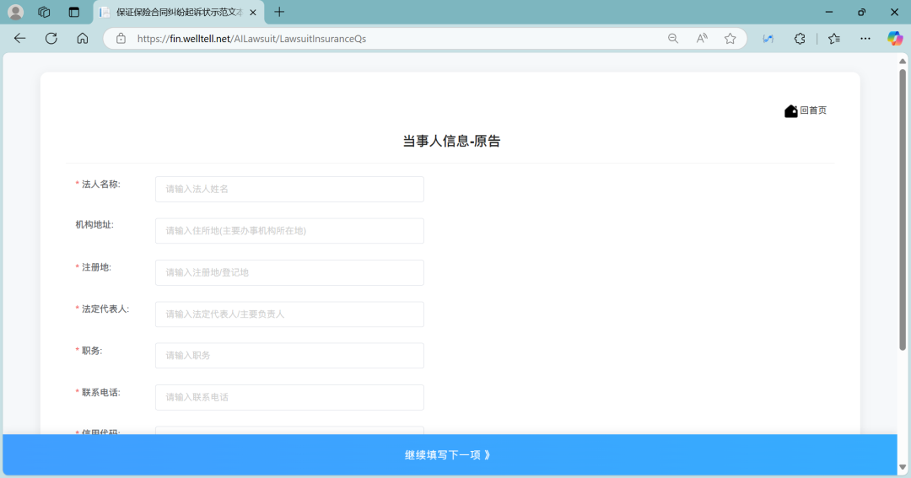View site information lock icon
The height and width of the screenshot is (478, 911).
coord(121,38)
